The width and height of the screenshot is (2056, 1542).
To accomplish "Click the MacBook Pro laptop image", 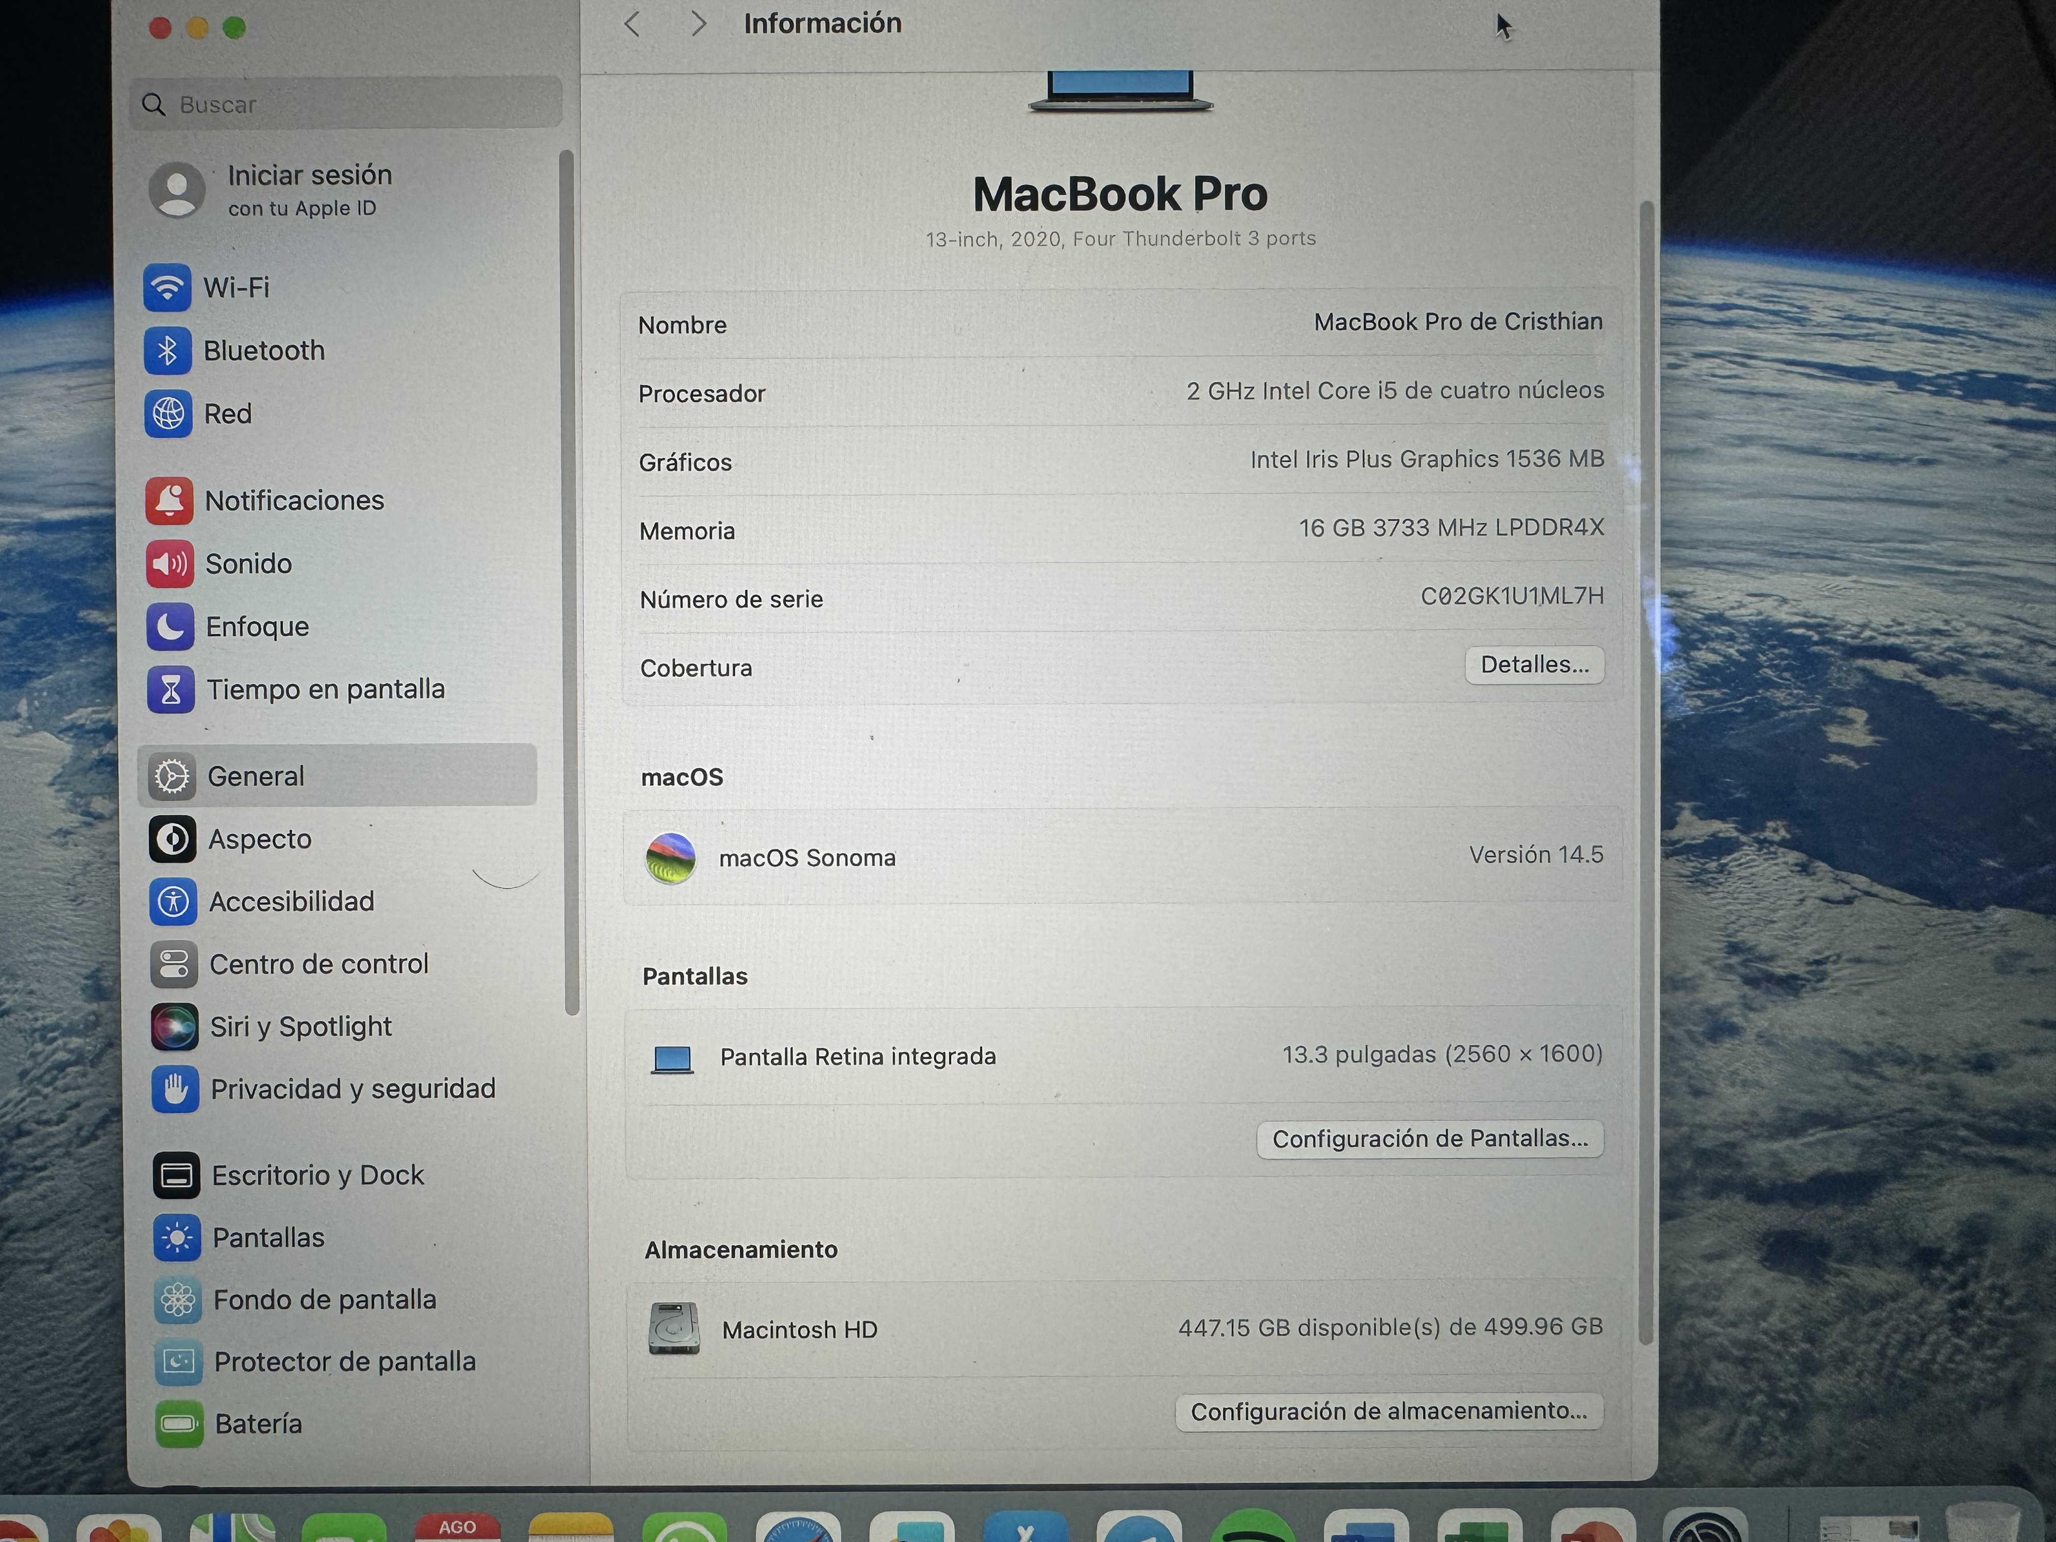I will [x=1120, y=91].
